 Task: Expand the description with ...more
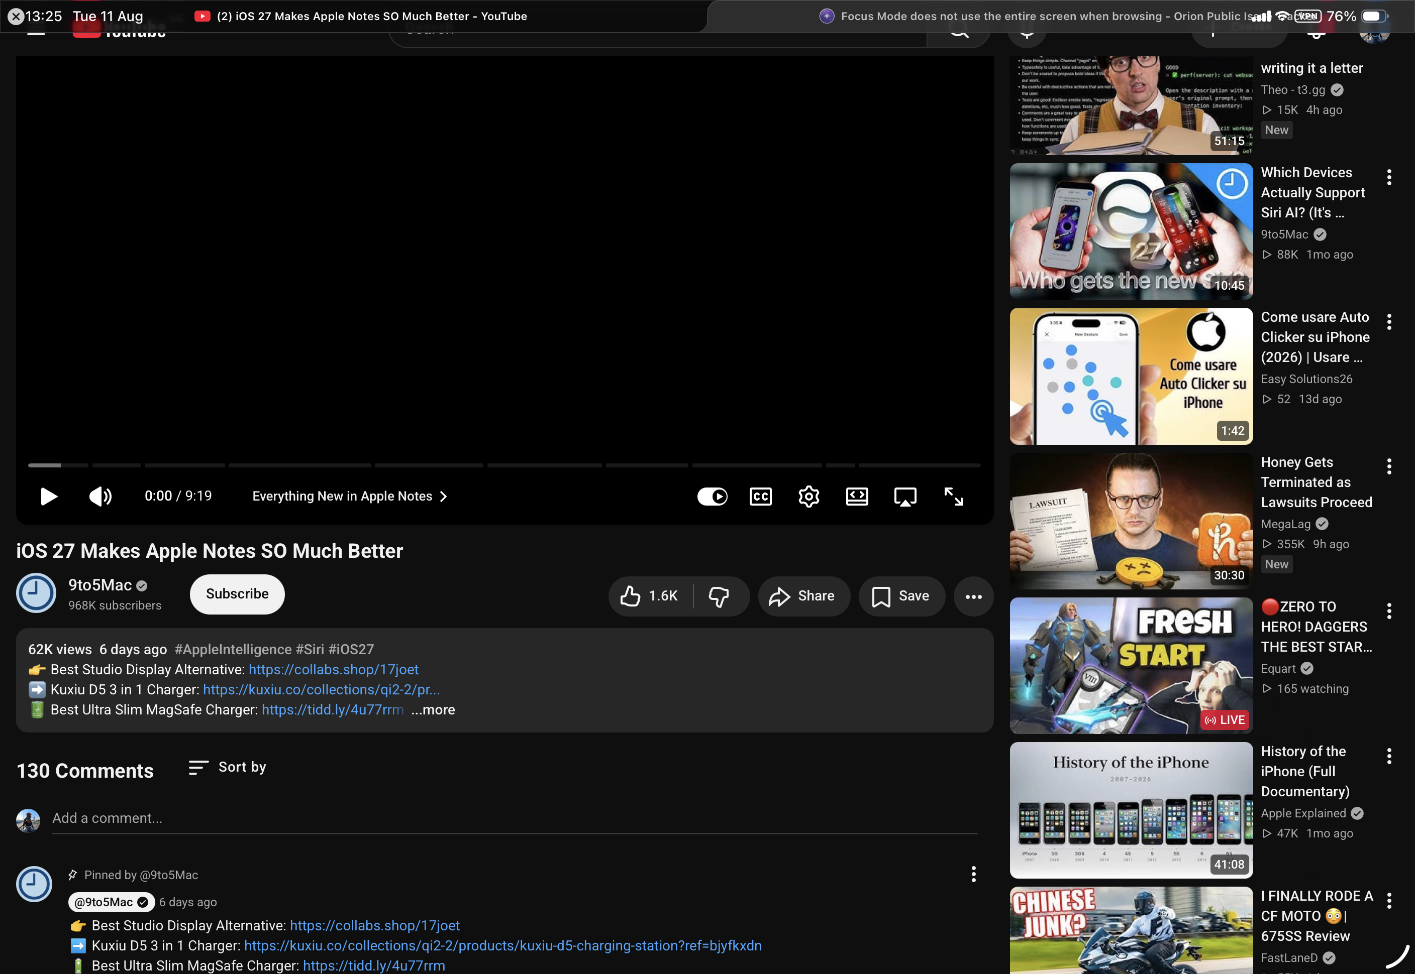click(x=433, y=710)
